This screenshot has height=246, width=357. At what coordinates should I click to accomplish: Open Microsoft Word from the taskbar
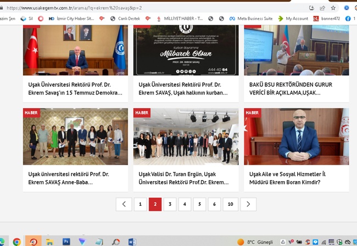(x=132, y=242)
